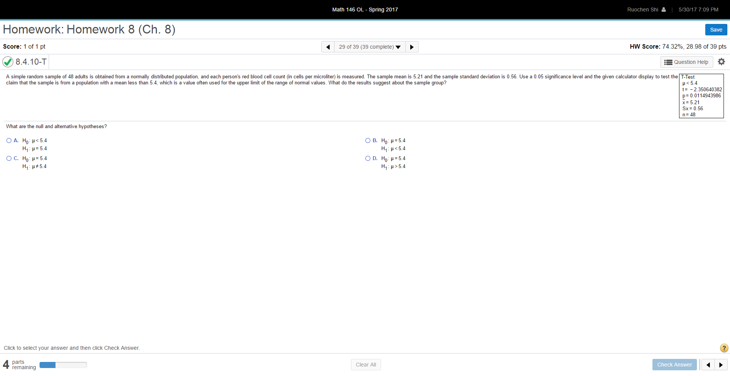The height and width of the screenshot is (376, 730).
Task: Click the Save button
Action: [716, 29]
